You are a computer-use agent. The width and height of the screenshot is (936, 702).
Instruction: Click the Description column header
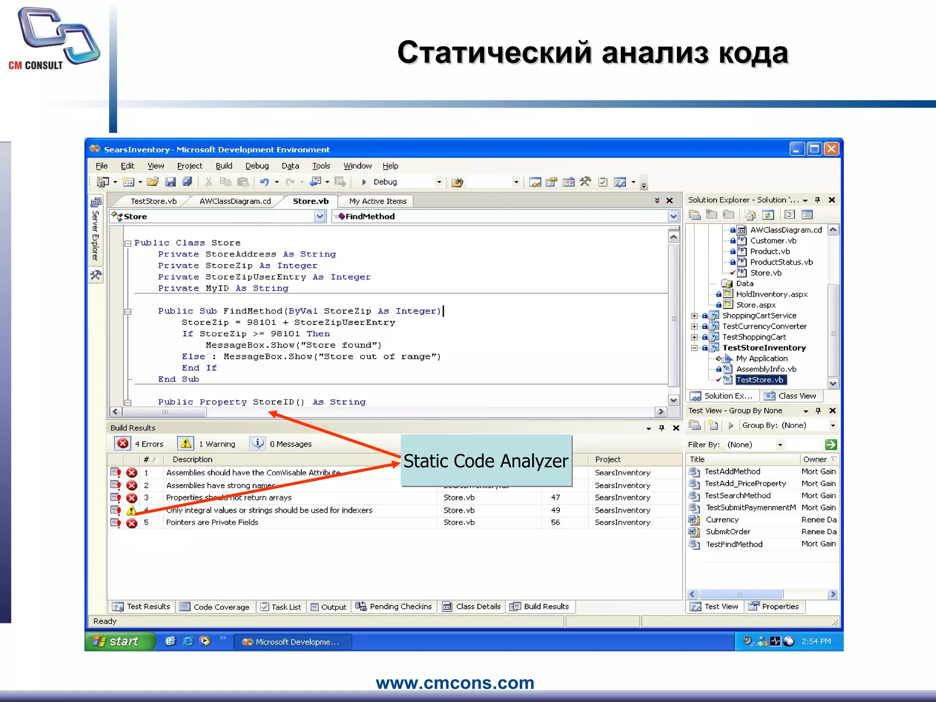click(192, 459)
